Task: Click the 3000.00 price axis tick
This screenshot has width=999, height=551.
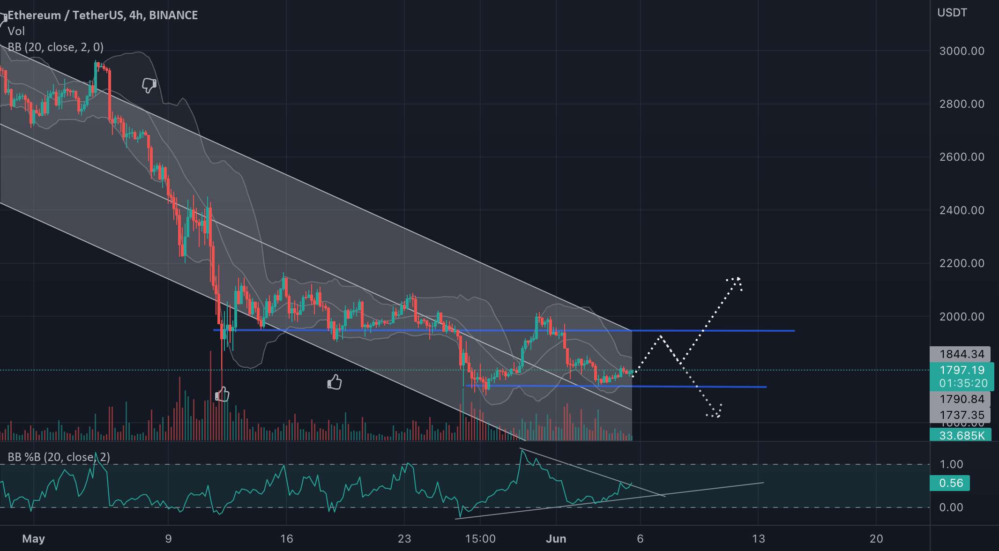Action: point(962,51)
